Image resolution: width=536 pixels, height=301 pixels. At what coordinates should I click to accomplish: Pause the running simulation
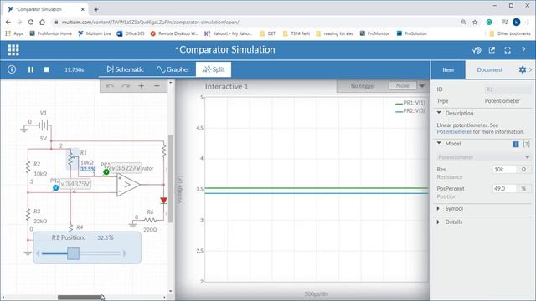[x=31, y=69]
